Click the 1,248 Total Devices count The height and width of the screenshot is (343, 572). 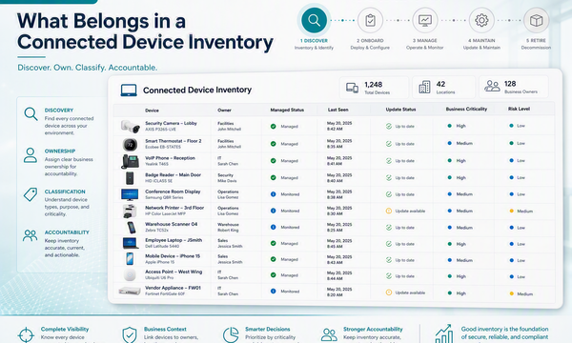(x=373, y=85)
